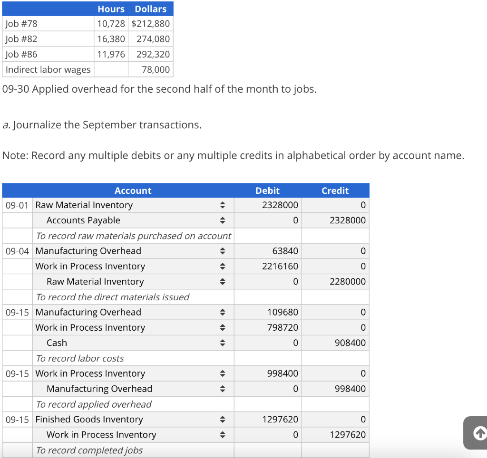
Task: Select the 2328000 debit cell for Raw Material Inventory
Action: pos(267,205)
